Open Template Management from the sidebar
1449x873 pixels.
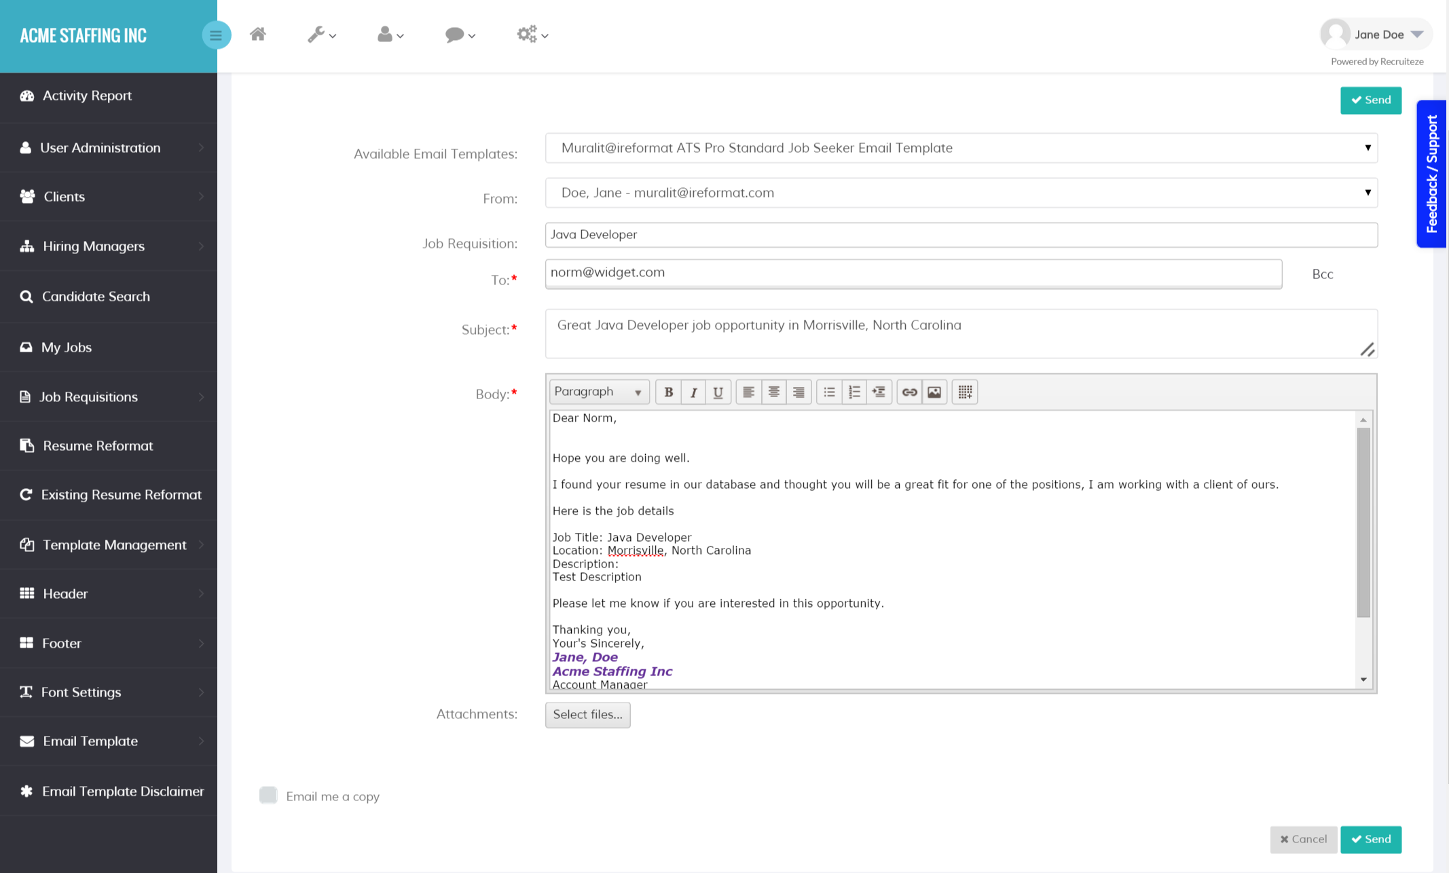pyautogui.click(x=114, y=544)
